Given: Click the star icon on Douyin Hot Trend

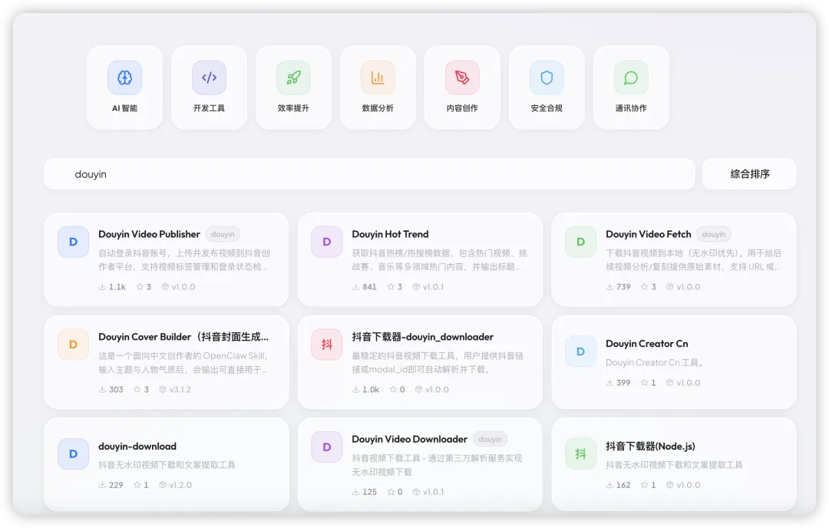Looking at the screenshot, I should [x=391, y=287].
